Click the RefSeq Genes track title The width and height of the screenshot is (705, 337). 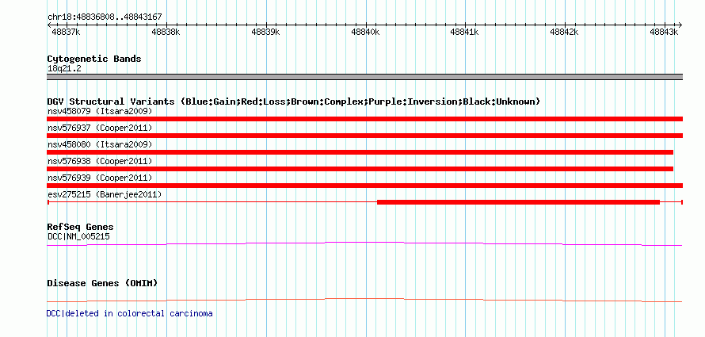click(x=80, y=227)
